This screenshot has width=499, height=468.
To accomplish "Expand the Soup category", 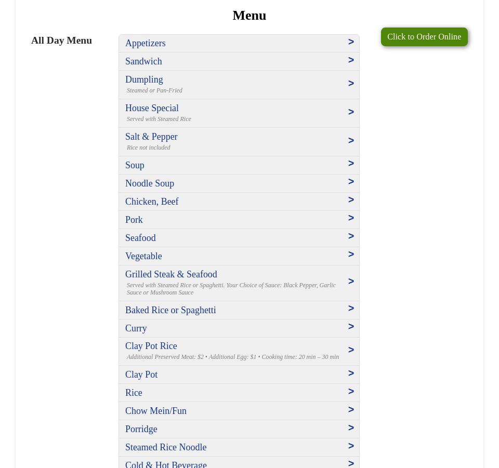I will coord(135,165).
